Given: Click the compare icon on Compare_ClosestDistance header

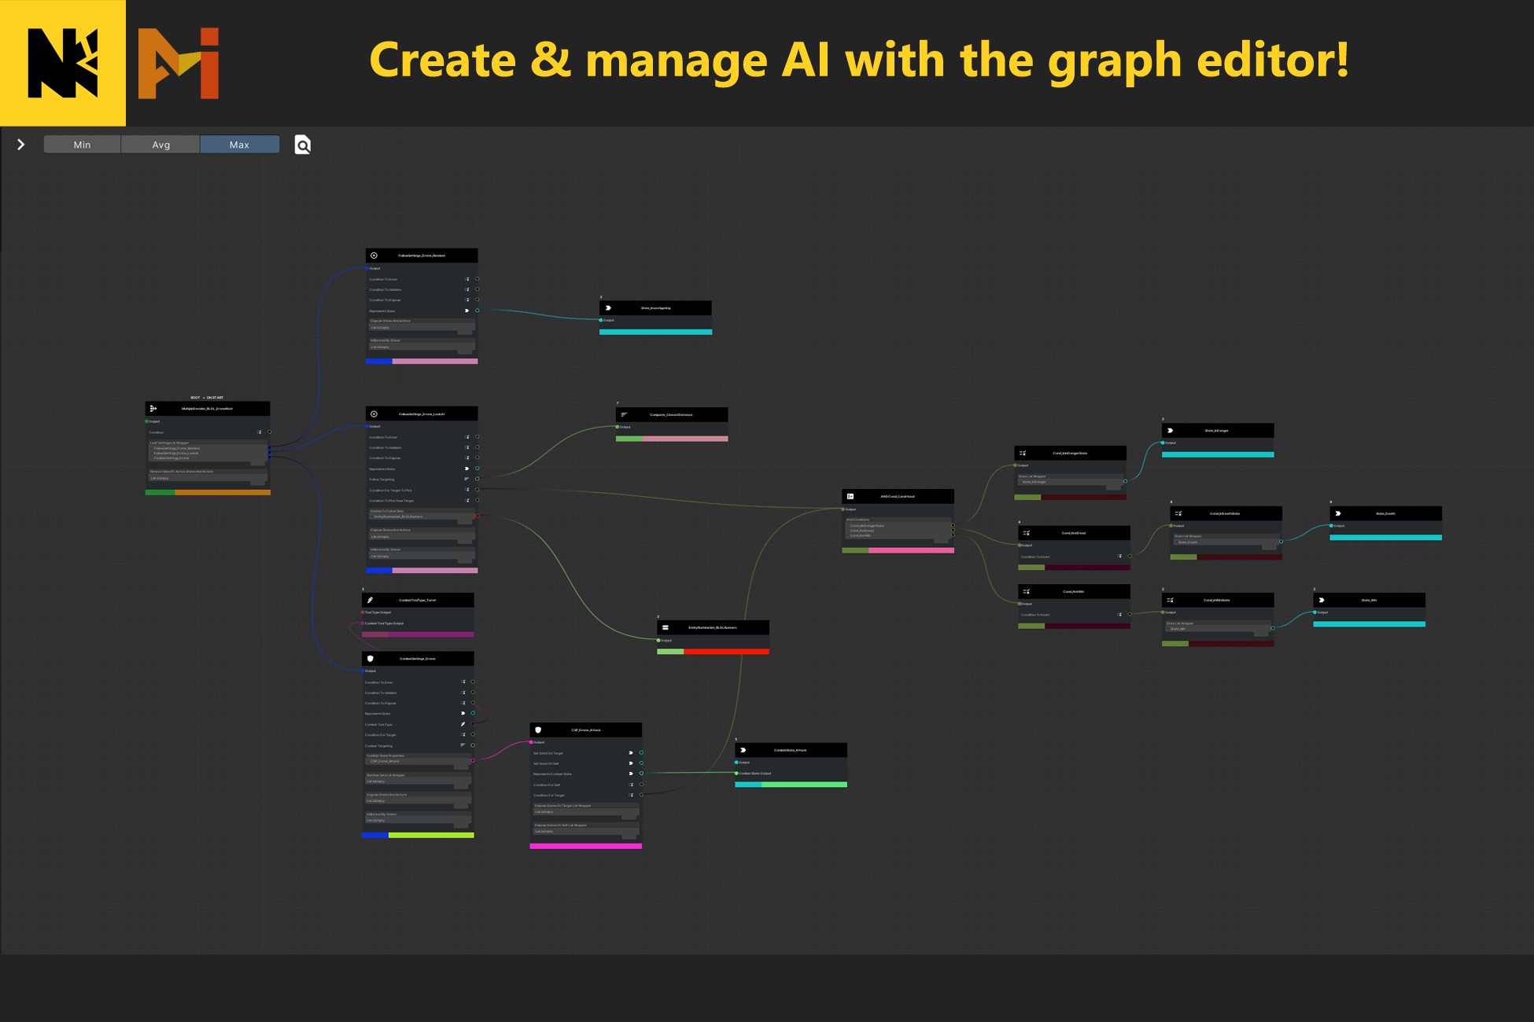Looking at the screenshot, I should point(624,414).
